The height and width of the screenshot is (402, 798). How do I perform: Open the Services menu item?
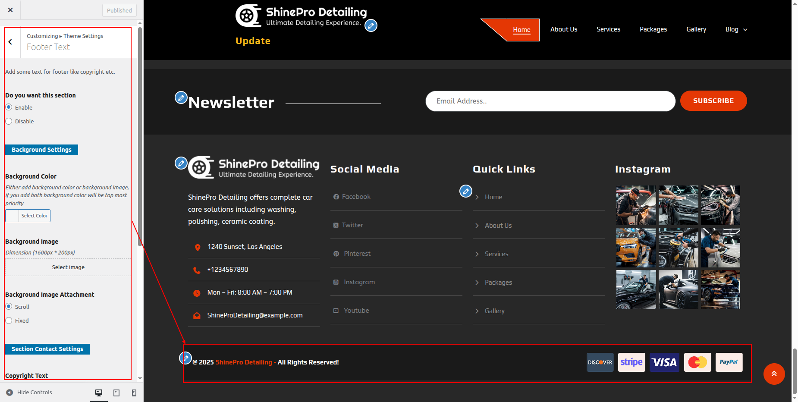tap(608, 29)
